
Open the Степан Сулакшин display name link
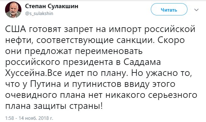coord(52,6)
